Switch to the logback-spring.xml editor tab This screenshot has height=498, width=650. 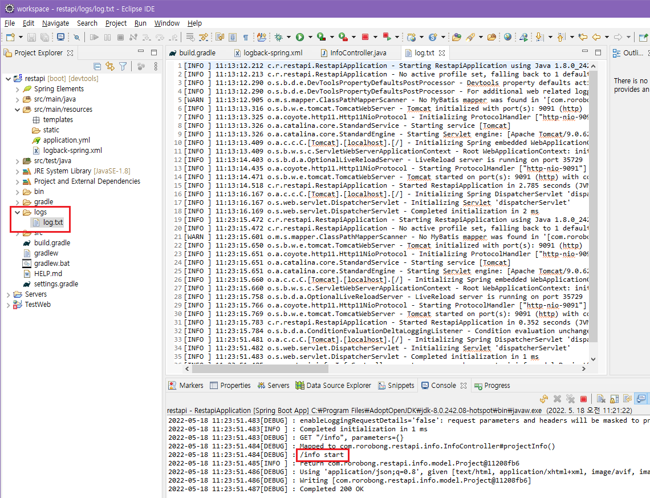pos(268,52)
